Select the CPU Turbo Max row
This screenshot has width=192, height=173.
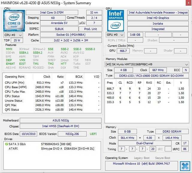[52, 92]
